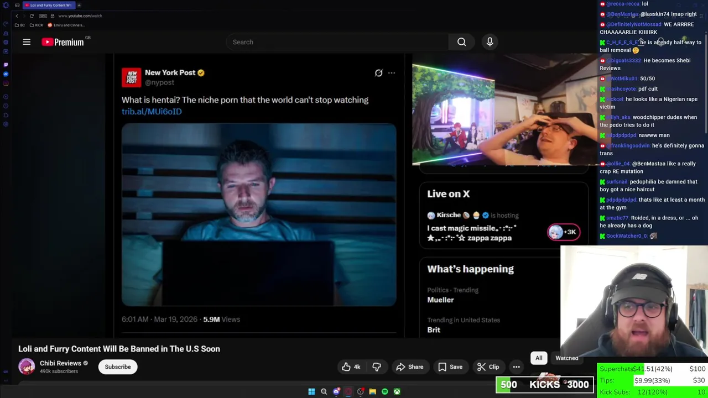Toggle the browser VPN badge

coord(43,16)
